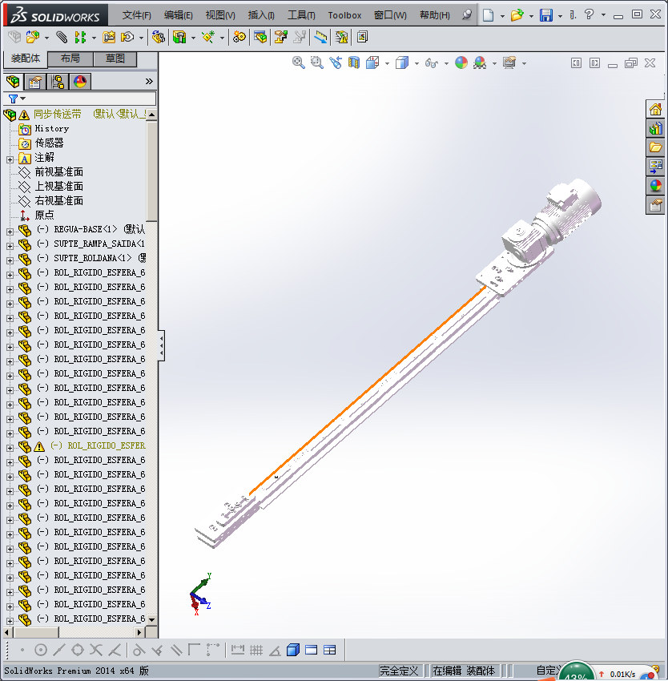Open the Design Library task pane icon

655,128
